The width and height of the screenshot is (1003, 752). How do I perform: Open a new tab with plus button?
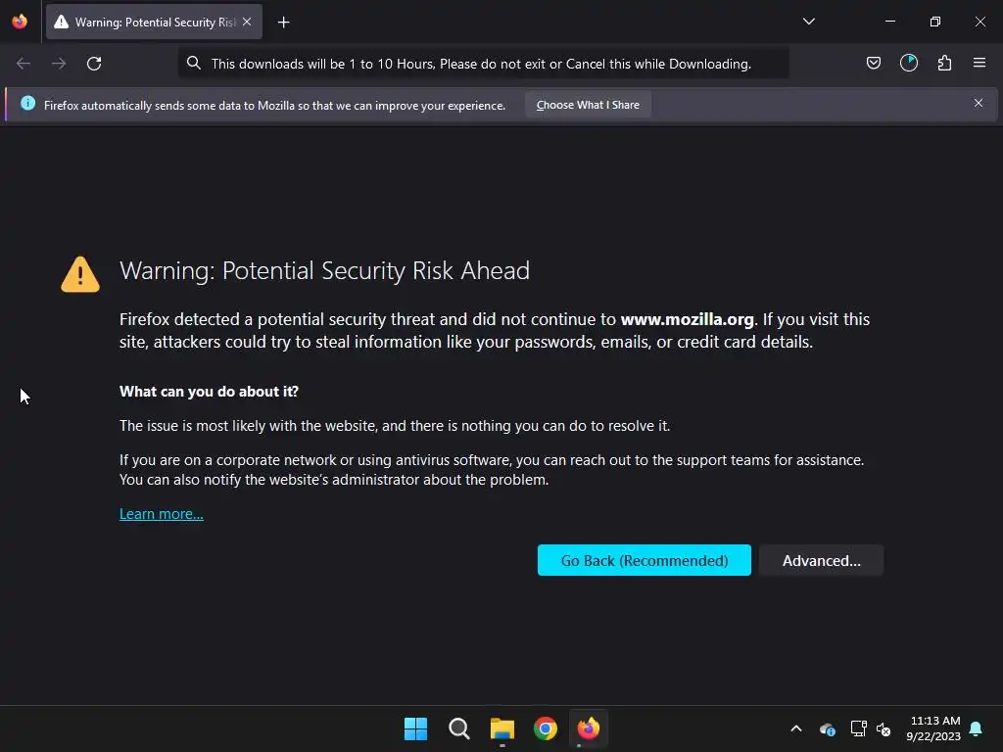click(283, 23)
